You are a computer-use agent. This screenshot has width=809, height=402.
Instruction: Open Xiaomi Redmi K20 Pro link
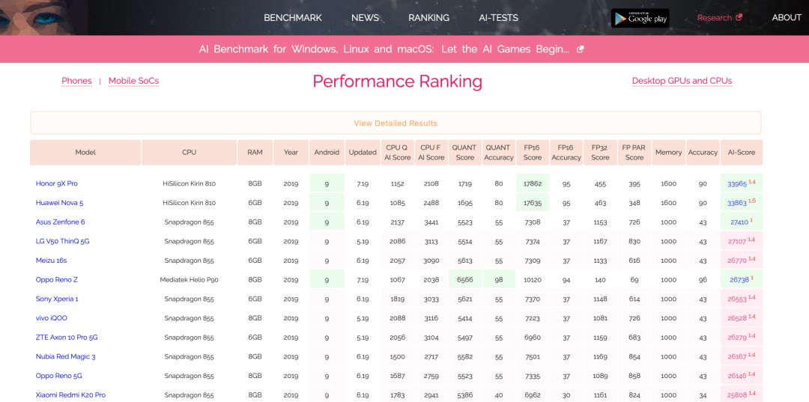[70, 395]
